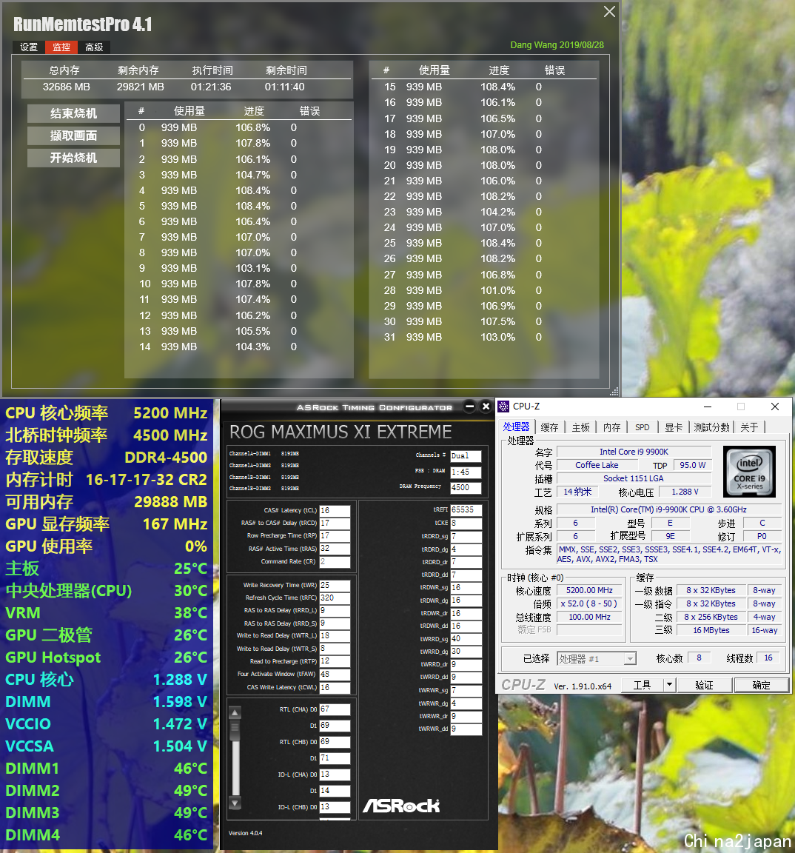Click the Command Rate (CR) field
Viewport: 795px width, 853px height.
[335, 561]
